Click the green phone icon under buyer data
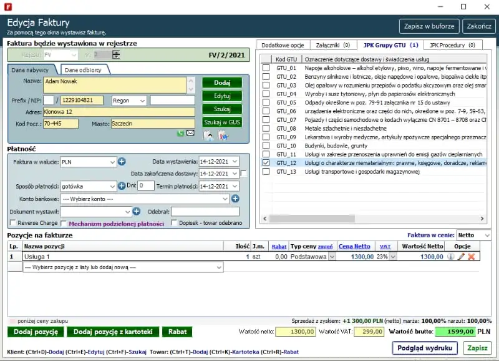 [181, 133]
